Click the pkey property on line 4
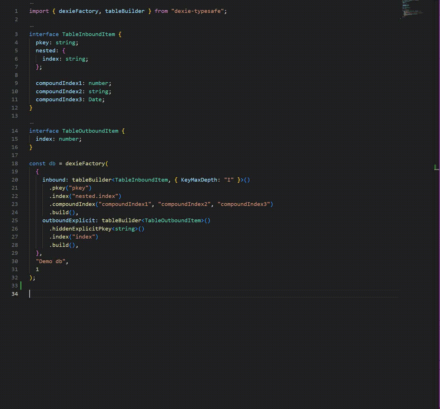The height and width of the screenshot is (409, 440). (x=42, y=43)
